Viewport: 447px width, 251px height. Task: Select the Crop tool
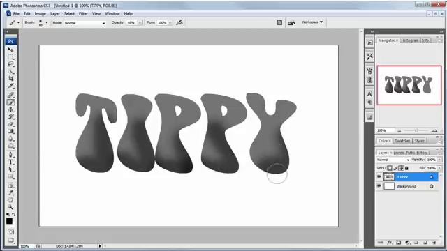[10, 78]
